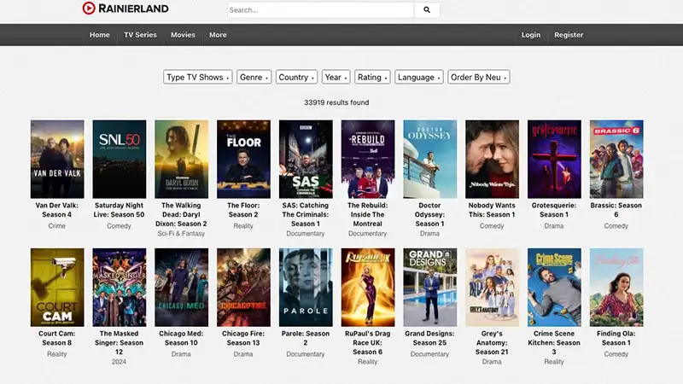Expand the Language filter dropdown

pyautogui.click(x=418, y=77)
